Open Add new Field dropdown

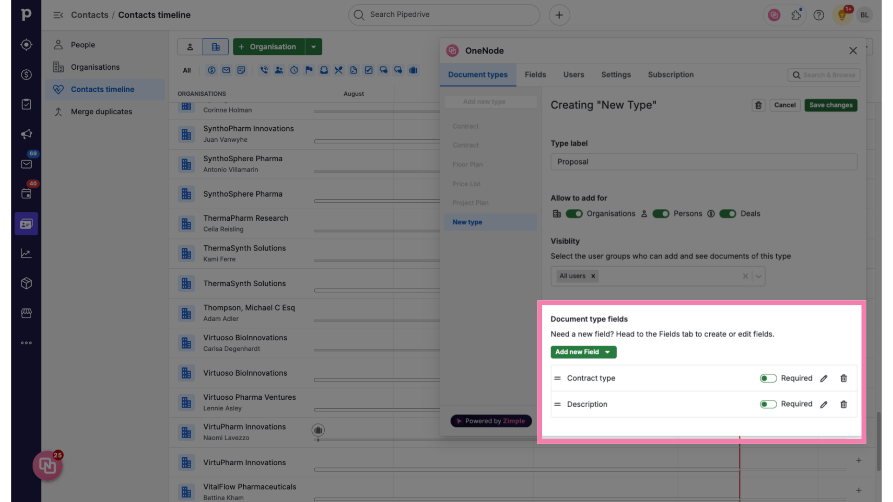[583, 352]
